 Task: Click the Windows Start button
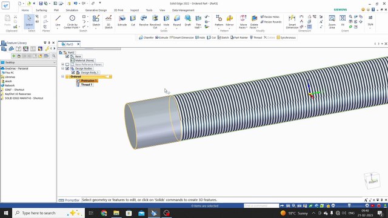point(6,213)
